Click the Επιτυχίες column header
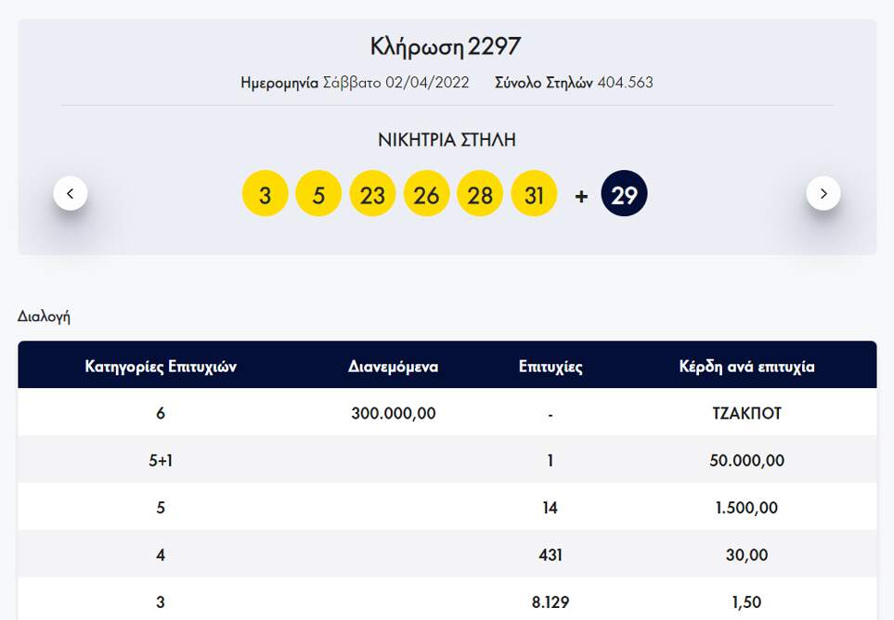 pos(551,366)
